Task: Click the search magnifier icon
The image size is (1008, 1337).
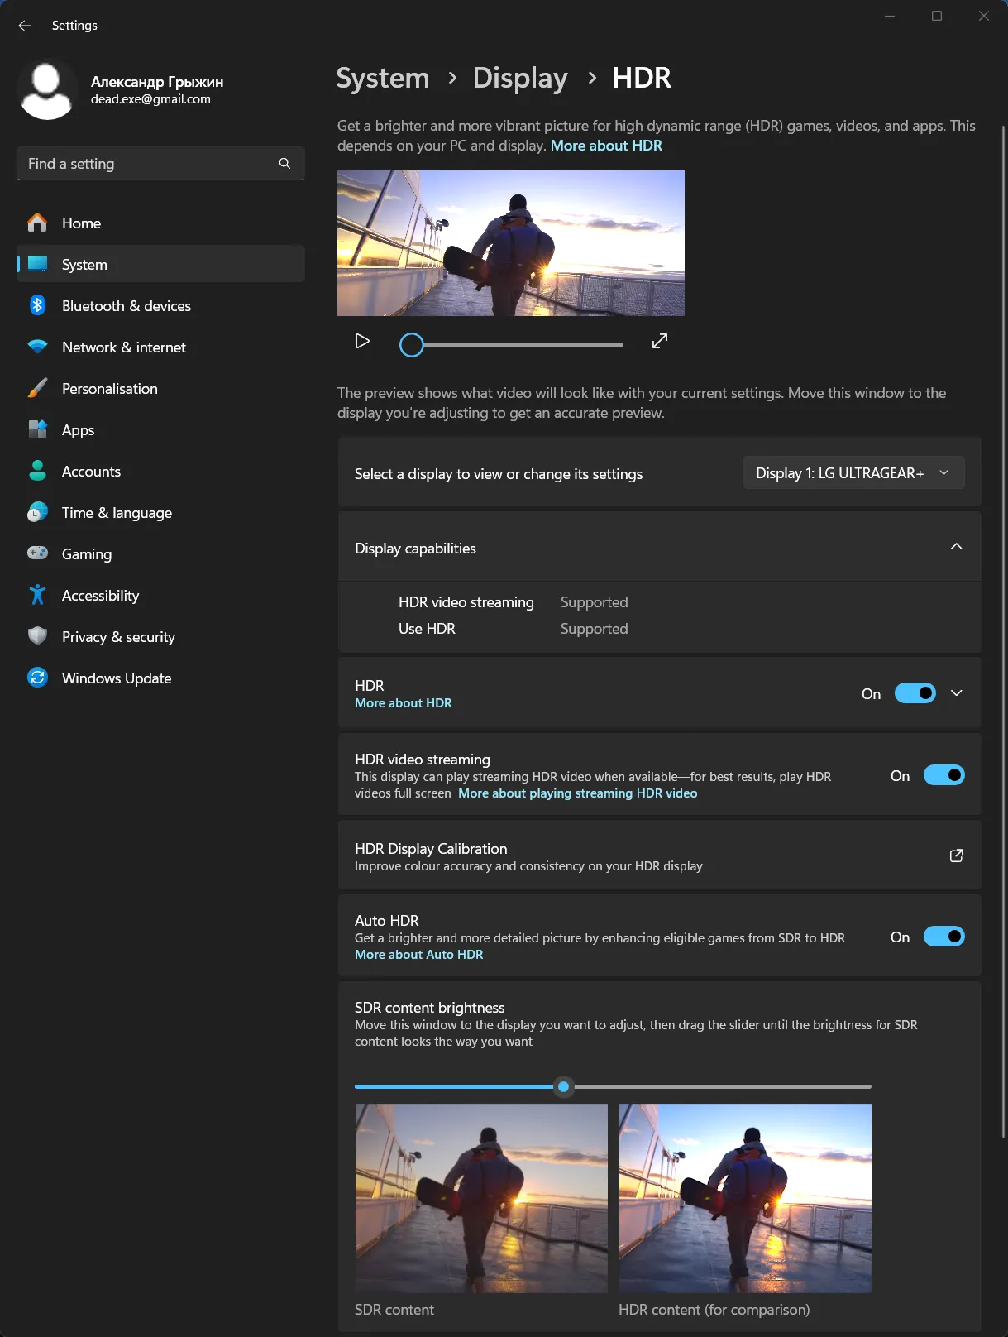Action: pos(284,164)
